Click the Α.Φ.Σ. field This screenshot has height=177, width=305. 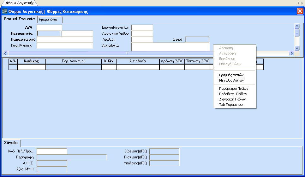click(x=52, y=163)
